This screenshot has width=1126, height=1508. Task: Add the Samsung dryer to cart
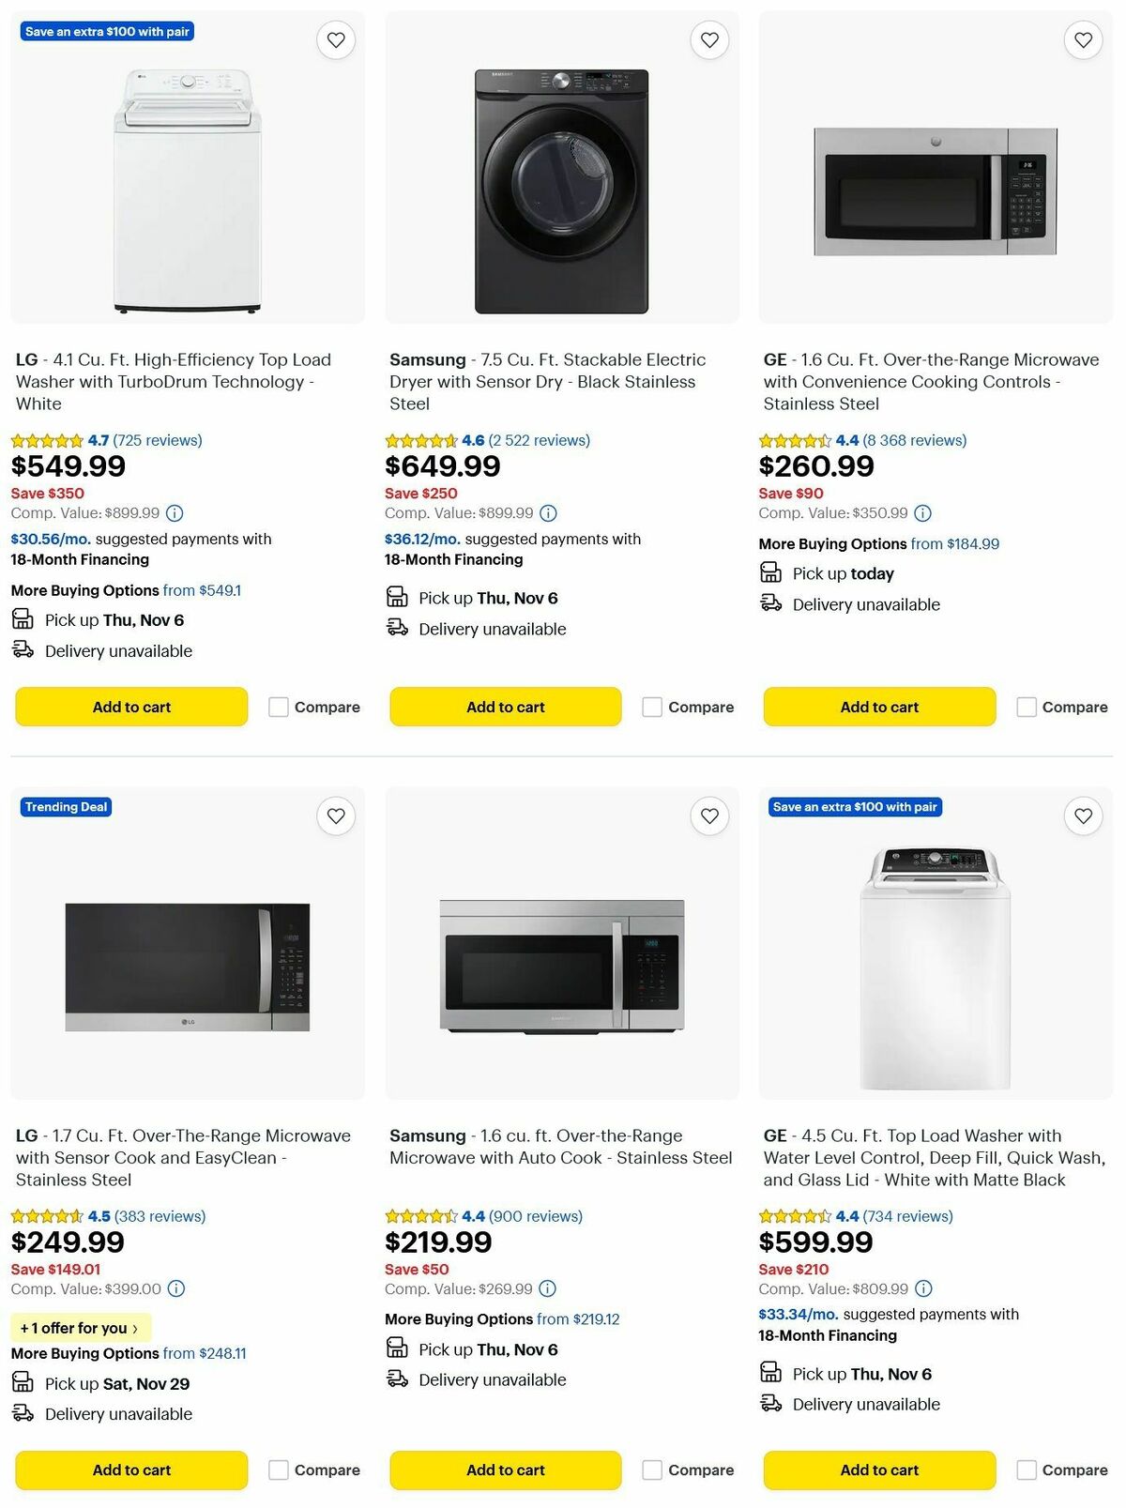[505, 707]
